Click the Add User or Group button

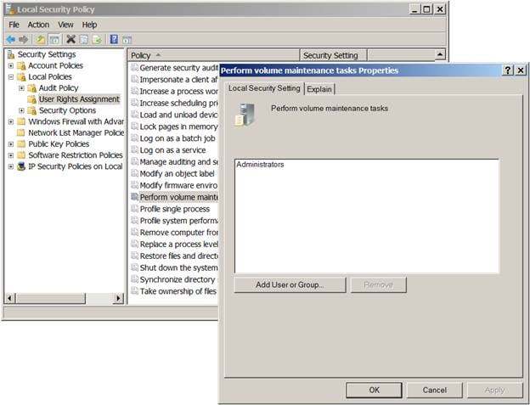click(x=290, y=284)
